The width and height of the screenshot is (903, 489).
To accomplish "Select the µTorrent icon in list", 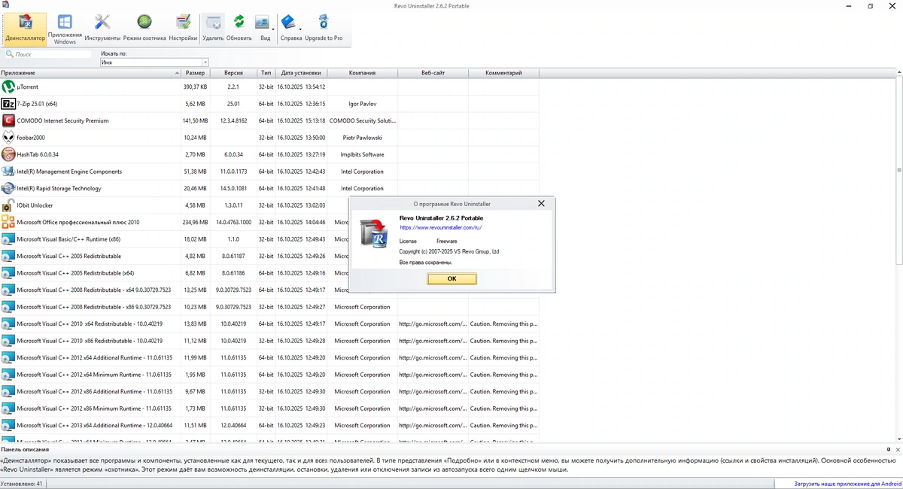I will coord(8,87).
